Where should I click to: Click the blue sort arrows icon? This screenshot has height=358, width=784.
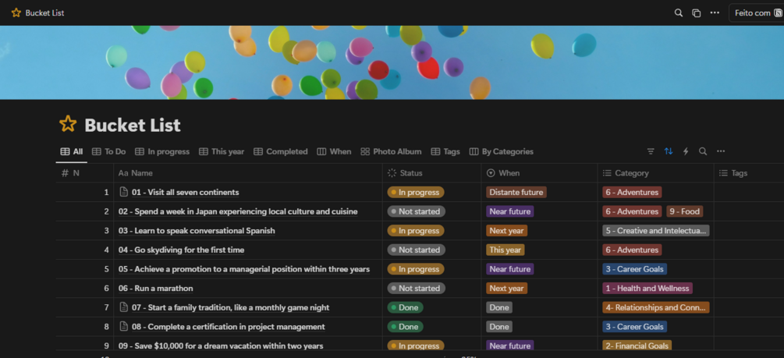click(x=669, y=151)
